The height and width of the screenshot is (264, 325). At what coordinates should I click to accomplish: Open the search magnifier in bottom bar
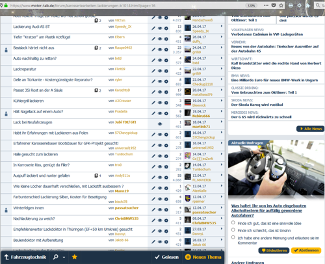tap(55, 257)
